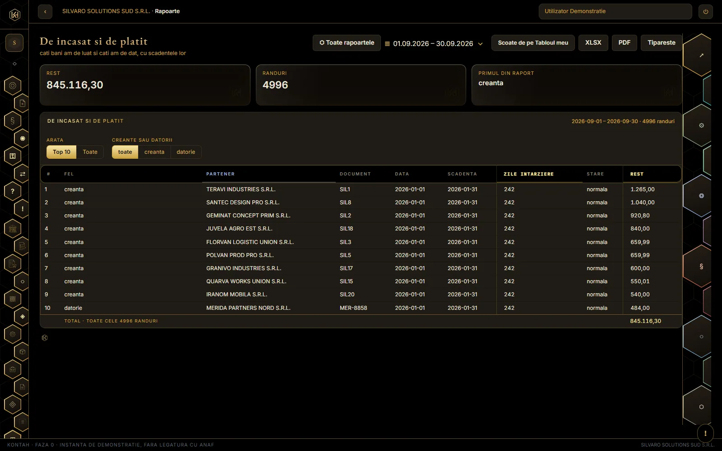Sort table by Zile Intarziere column header
The height and width of the screenshot is (451, 722).
coord(528,174)
